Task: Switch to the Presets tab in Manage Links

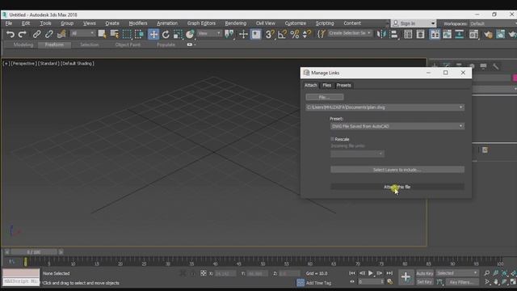Action: tap(343, 85)
